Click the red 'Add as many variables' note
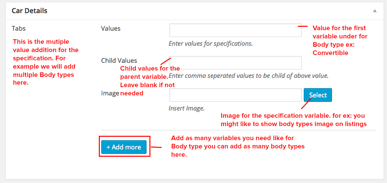The image size is (387, 183). (238, 146)
